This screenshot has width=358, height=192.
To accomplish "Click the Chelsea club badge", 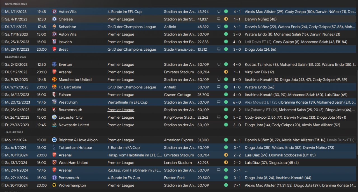I will [x=54, y=19].
